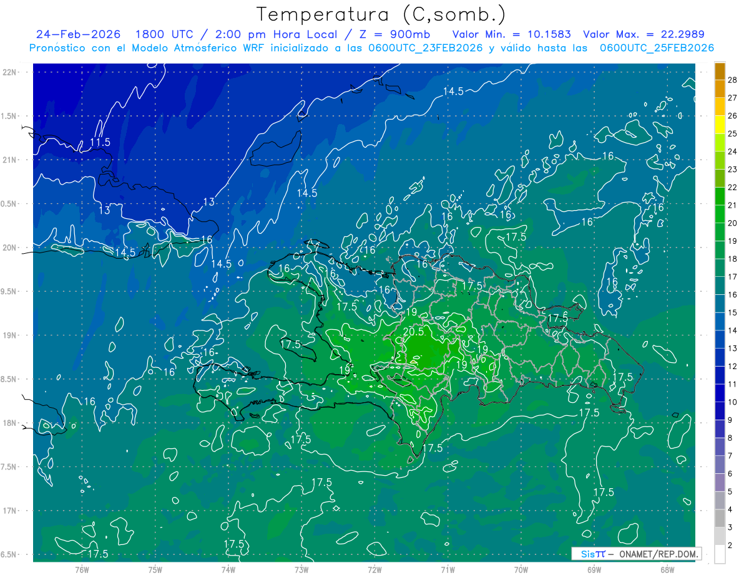
Task: Select initialization time '0600UTC_23FEB2026'
Action: (424, 48)
